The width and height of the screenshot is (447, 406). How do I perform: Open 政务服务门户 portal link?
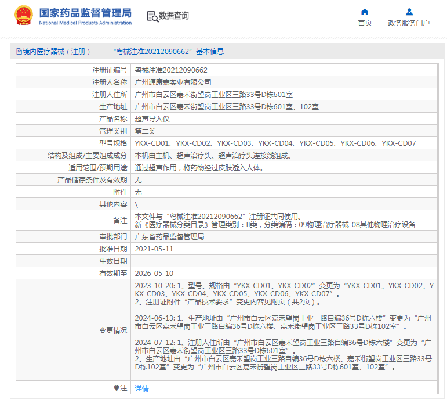409,23
